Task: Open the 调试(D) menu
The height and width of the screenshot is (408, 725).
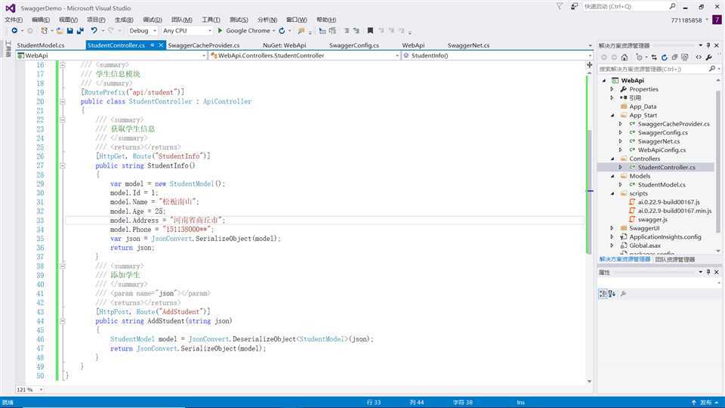Action: click(x=152, y=20)
